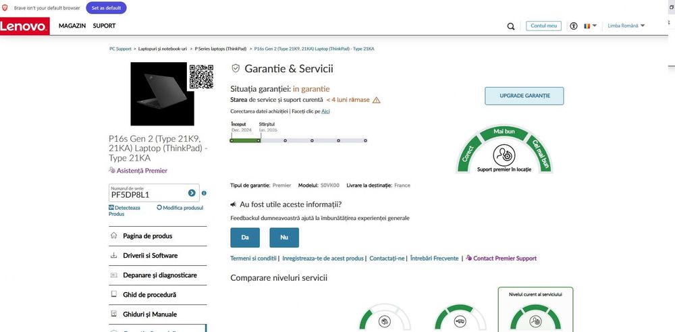Click the 'Comparare niveluri servicii' heading
The image size is (675, 332).
(279, 278)
